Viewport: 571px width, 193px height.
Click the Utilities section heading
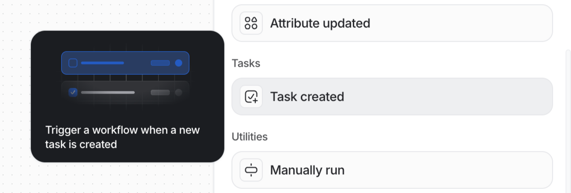[x=249, y=137]
